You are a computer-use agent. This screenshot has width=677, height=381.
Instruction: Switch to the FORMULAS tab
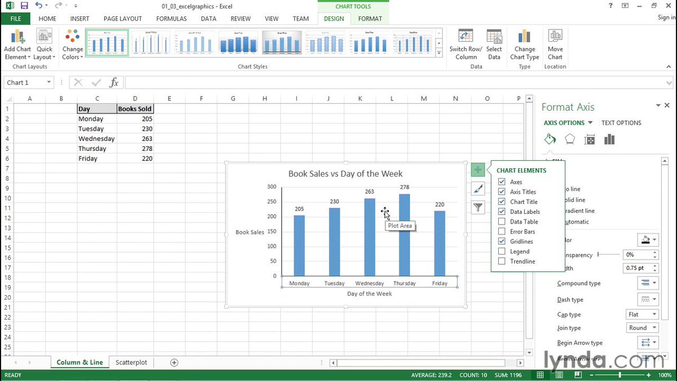coord(172,19)
